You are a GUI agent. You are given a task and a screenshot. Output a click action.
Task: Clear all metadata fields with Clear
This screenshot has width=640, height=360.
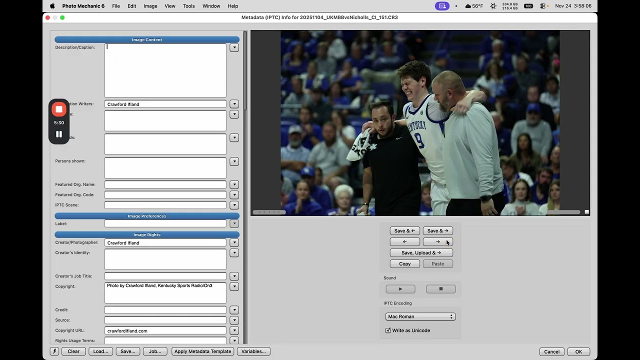73,351
